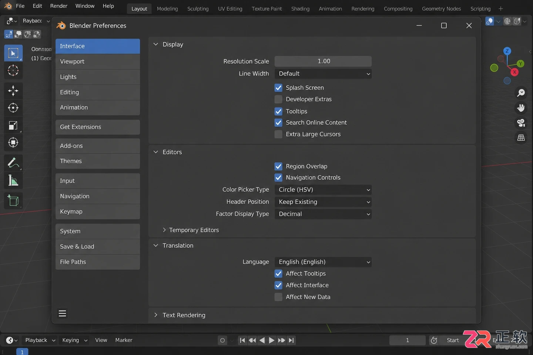The image size is (533, 355).
Task: Open the Line Width dropdown
Action: 323,74
